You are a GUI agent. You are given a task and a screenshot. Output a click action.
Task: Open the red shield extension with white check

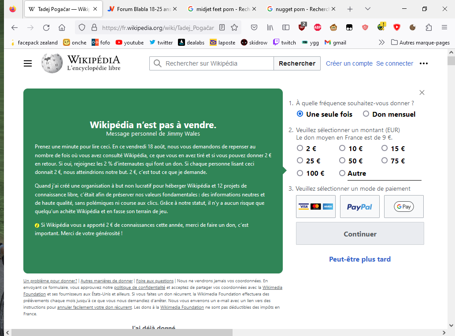tap(397, 28)
